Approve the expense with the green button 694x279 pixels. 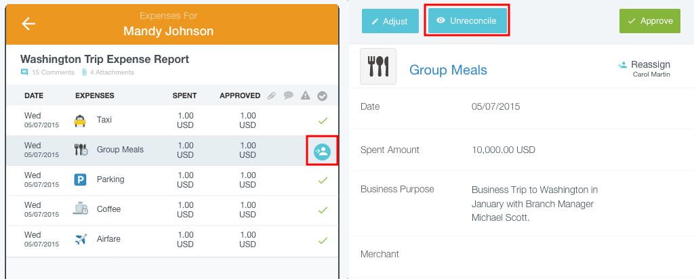[x=650, y=21]
